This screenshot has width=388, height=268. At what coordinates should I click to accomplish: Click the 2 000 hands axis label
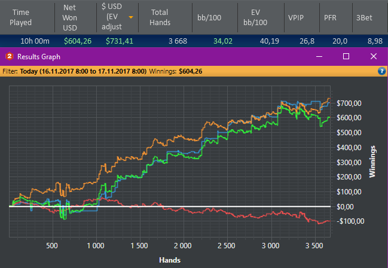point(182,246)
